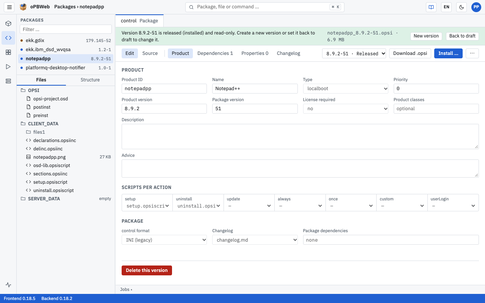The image size is (485, 303).
Task: Switch language with the EN button
Action: pos(446,7)
